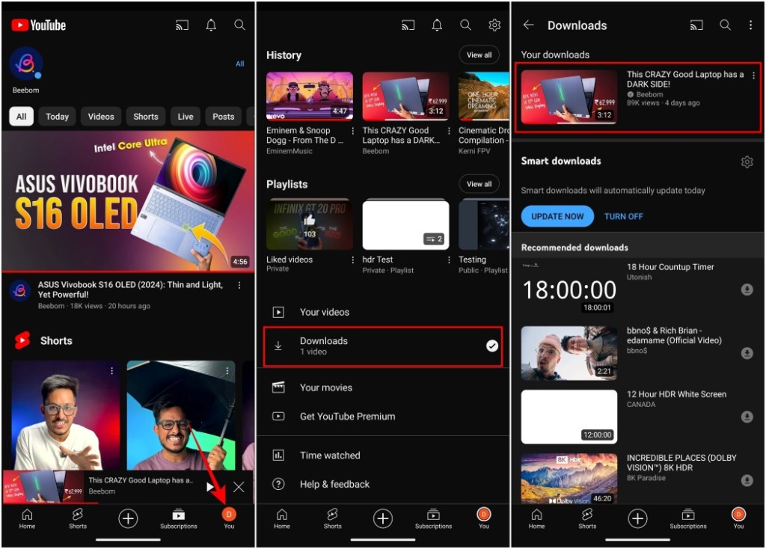Select the All filter chip

point(21,116)
